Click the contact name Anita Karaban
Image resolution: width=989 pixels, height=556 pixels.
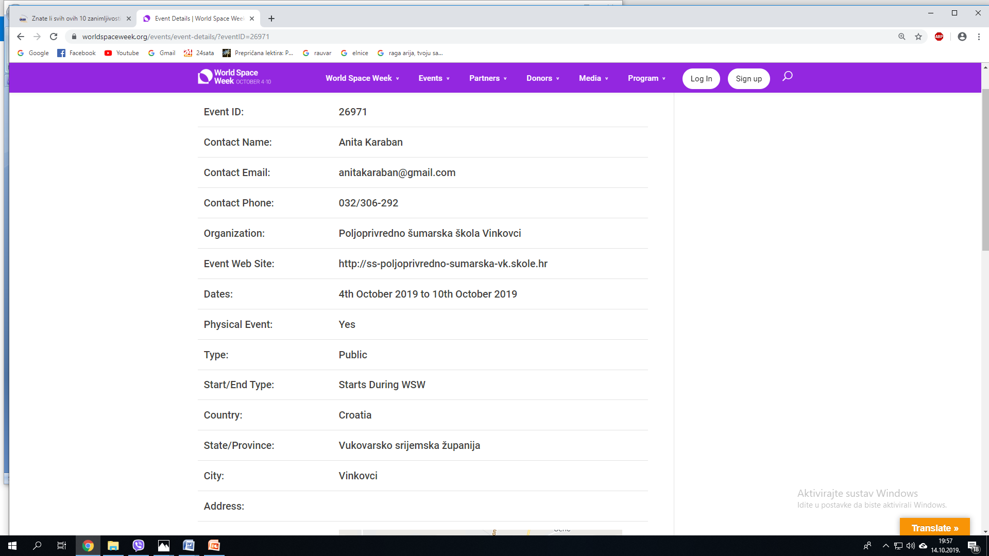click(x=370, y=142)
